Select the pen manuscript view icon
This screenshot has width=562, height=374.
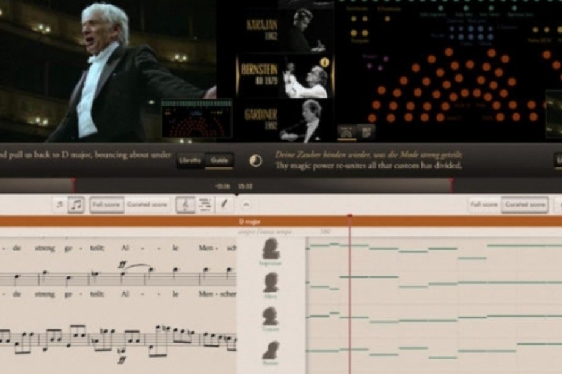click(x=224, y=204)
